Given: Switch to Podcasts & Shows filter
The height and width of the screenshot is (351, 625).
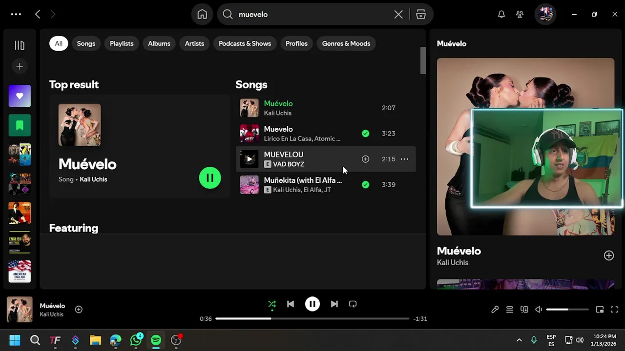Looking at the screenshot, I should point(245,43).
